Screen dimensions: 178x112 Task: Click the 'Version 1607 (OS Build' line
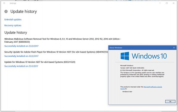pyautogui.click(x=132, y=68)
